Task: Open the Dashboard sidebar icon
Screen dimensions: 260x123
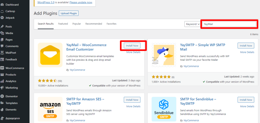Action: click(x=2, y=5)
